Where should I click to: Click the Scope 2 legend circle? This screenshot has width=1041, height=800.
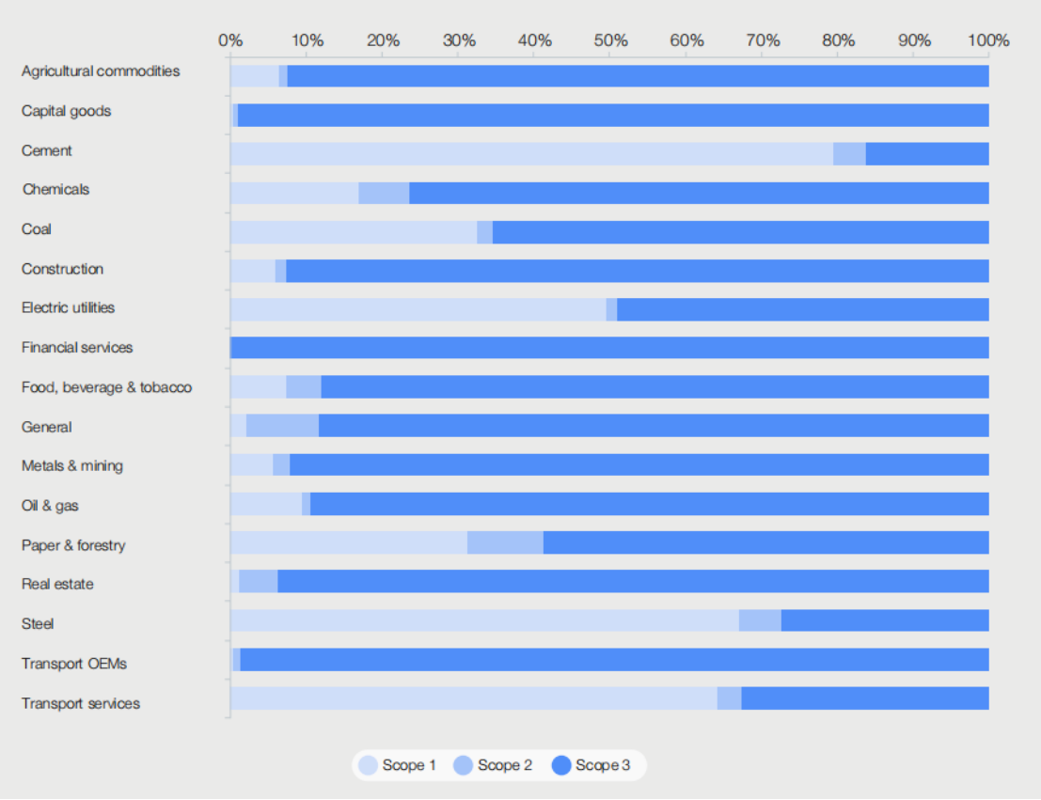[x=464, y=765]
